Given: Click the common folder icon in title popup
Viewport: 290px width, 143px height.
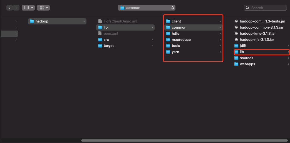Looking at the screenshot, I should [122, 8].
